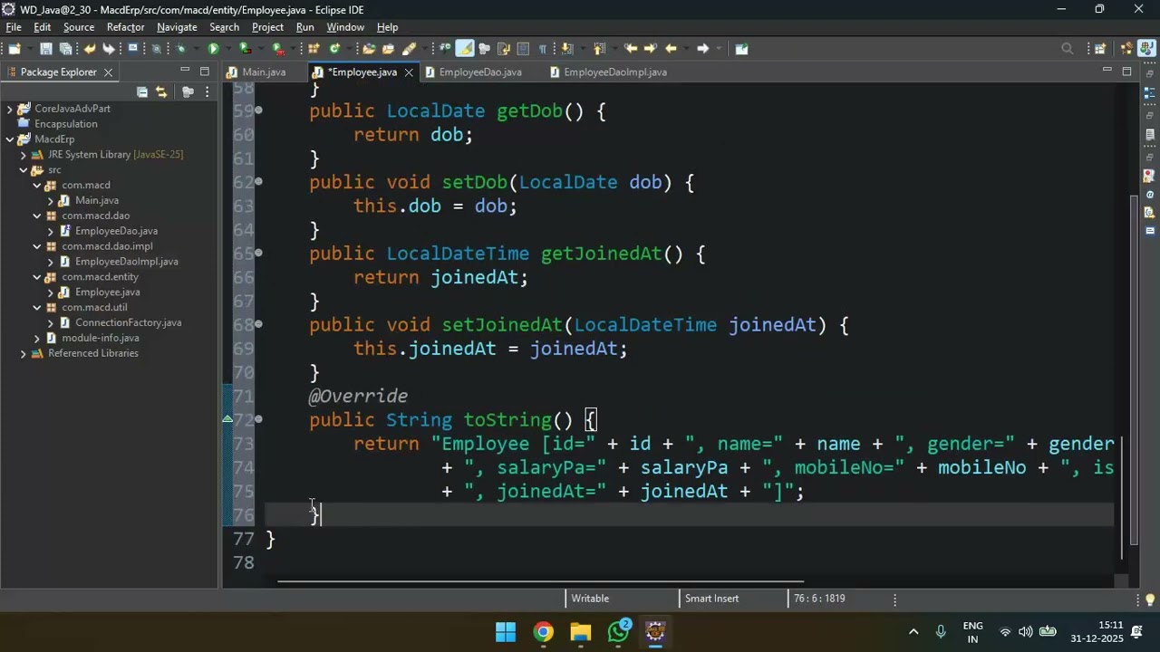Screen dimensions: 1160x652
Task: Open the File menu
Action: tap(14, 27)
